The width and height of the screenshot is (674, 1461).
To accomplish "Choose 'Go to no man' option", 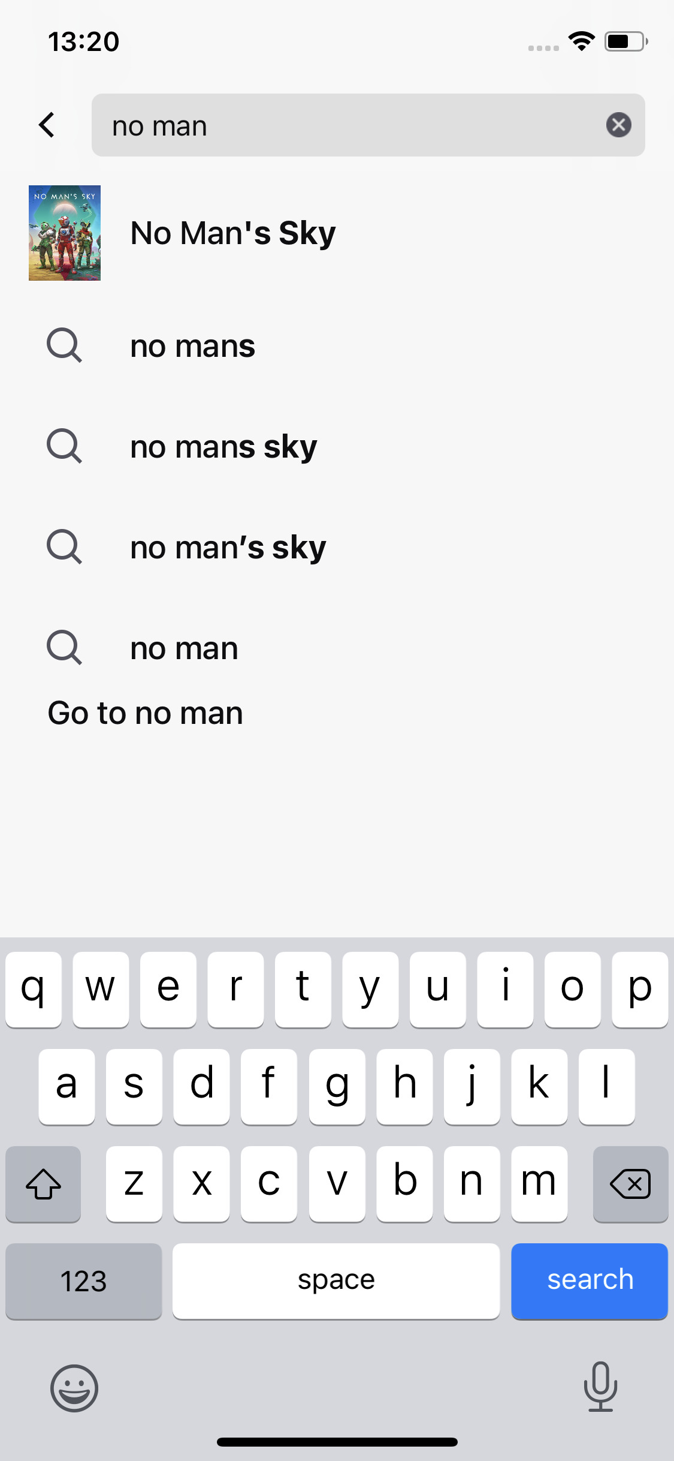I will [x=144, y=713].
